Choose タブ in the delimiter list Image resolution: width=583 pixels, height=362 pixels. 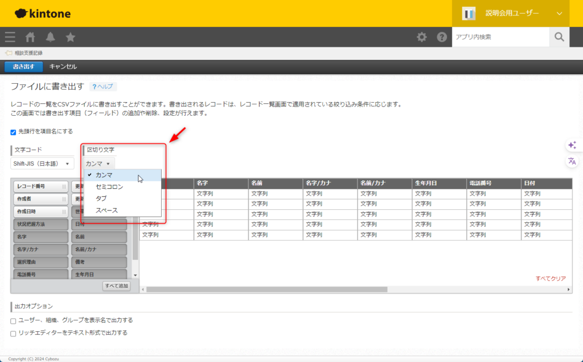(101, 198)
